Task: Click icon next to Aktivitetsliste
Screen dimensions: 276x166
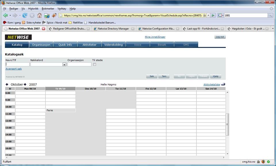Action: (223, 84)
